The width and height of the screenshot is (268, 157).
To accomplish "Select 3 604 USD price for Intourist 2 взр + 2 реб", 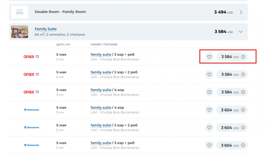I will (232, 127).
